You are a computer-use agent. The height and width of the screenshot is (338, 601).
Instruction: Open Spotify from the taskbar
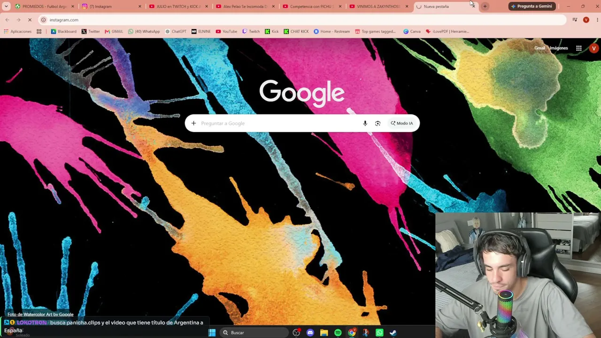[x=338, y=333]
